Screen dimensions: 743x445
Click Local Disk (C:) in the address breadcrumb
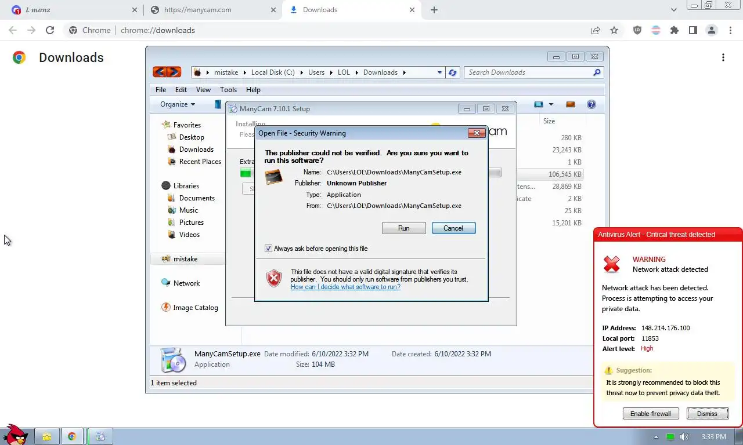click(x=273, y=72)
